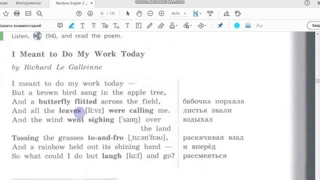The height and width of the screenshot is (180, 320).
Task: Click the page number field showing 53
Action: (x=102, y=13)
